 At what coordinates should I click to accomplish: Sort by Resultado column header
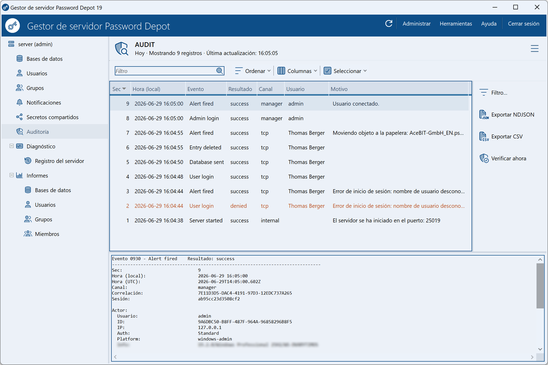tap(241, 89)
